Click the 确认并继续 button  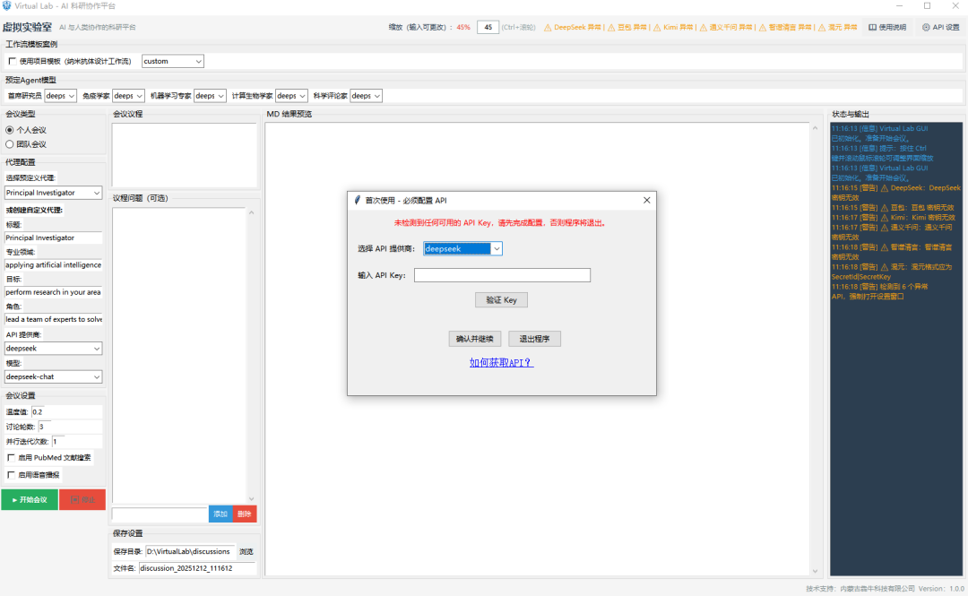click(x=475, y=339)
